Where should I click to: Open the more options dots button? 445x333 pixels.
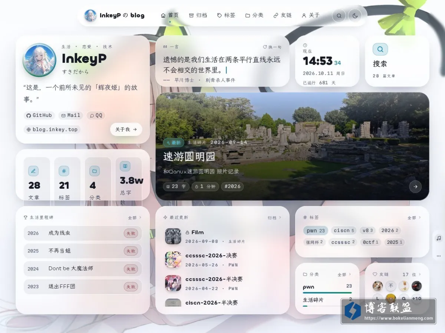click(x=439, y=256)
